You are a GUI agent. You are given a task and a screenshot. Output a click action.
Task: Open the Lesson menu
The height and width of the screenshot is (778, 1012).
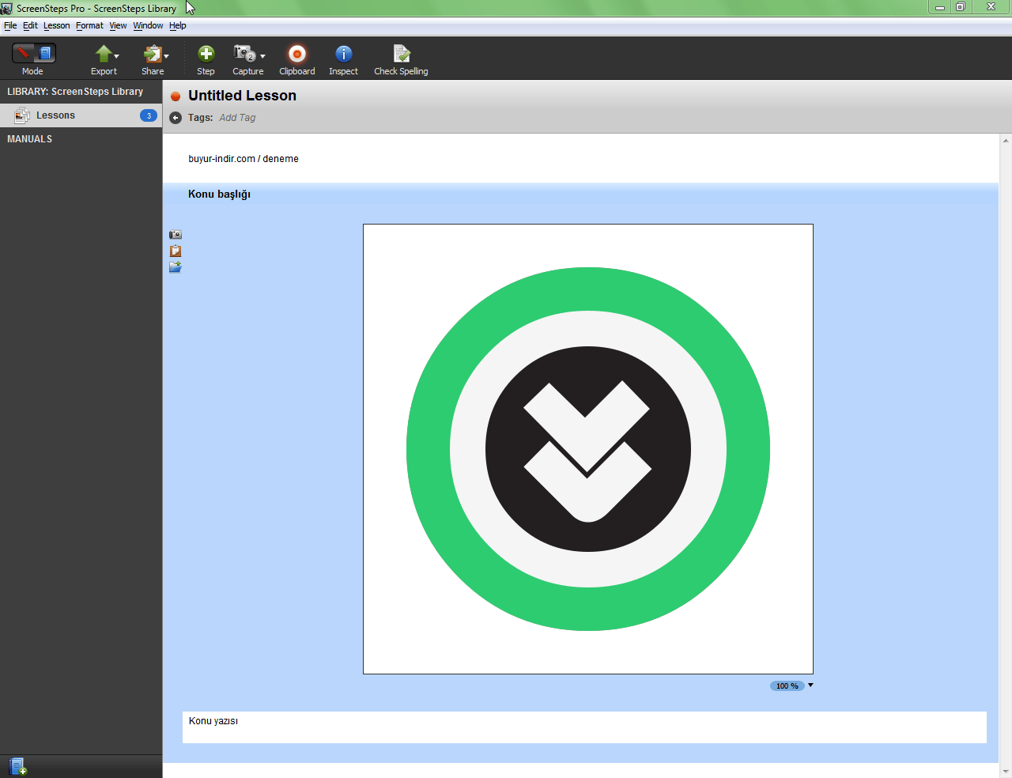(x=56, y=25)
